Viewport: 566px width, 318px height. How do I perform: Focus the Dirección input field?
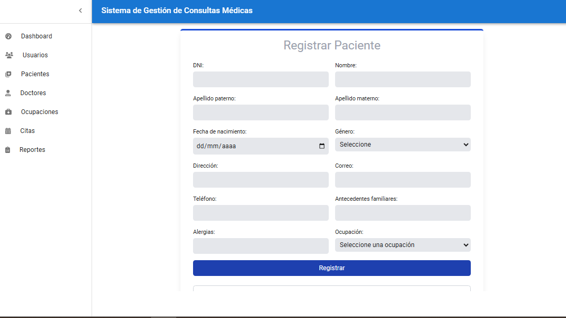tap(260, 180)
